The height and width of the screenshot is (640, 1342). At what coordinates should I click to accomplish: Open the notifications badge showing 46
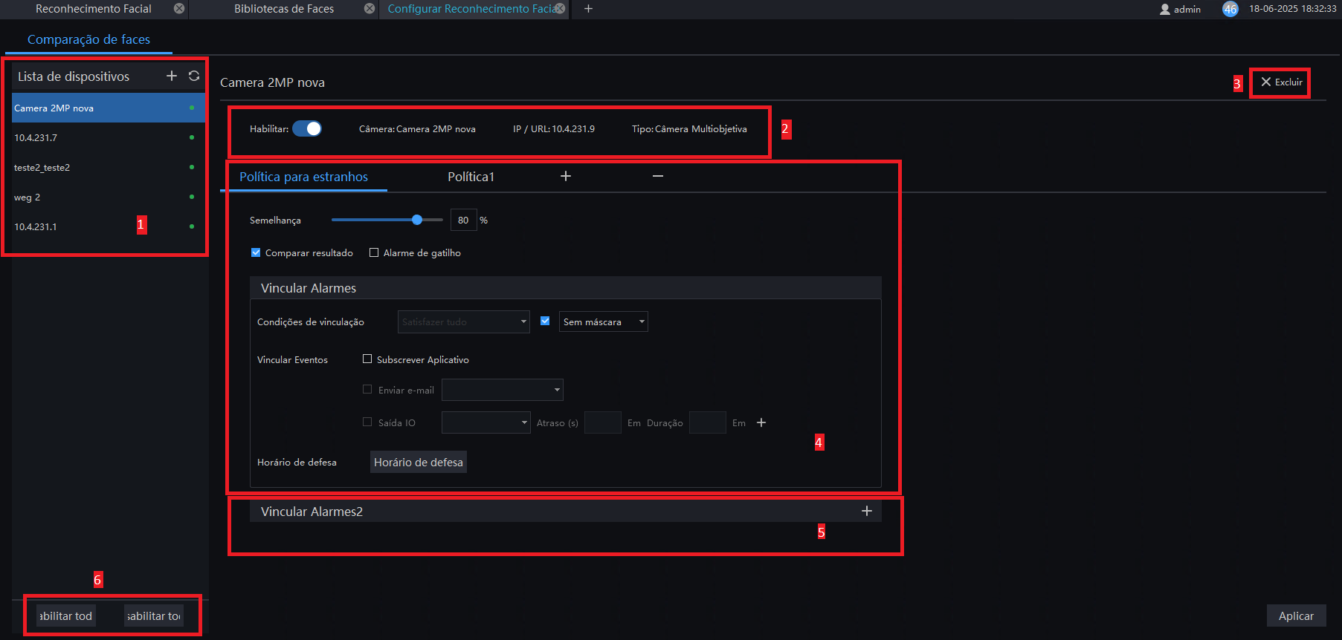coord(1230,9)
